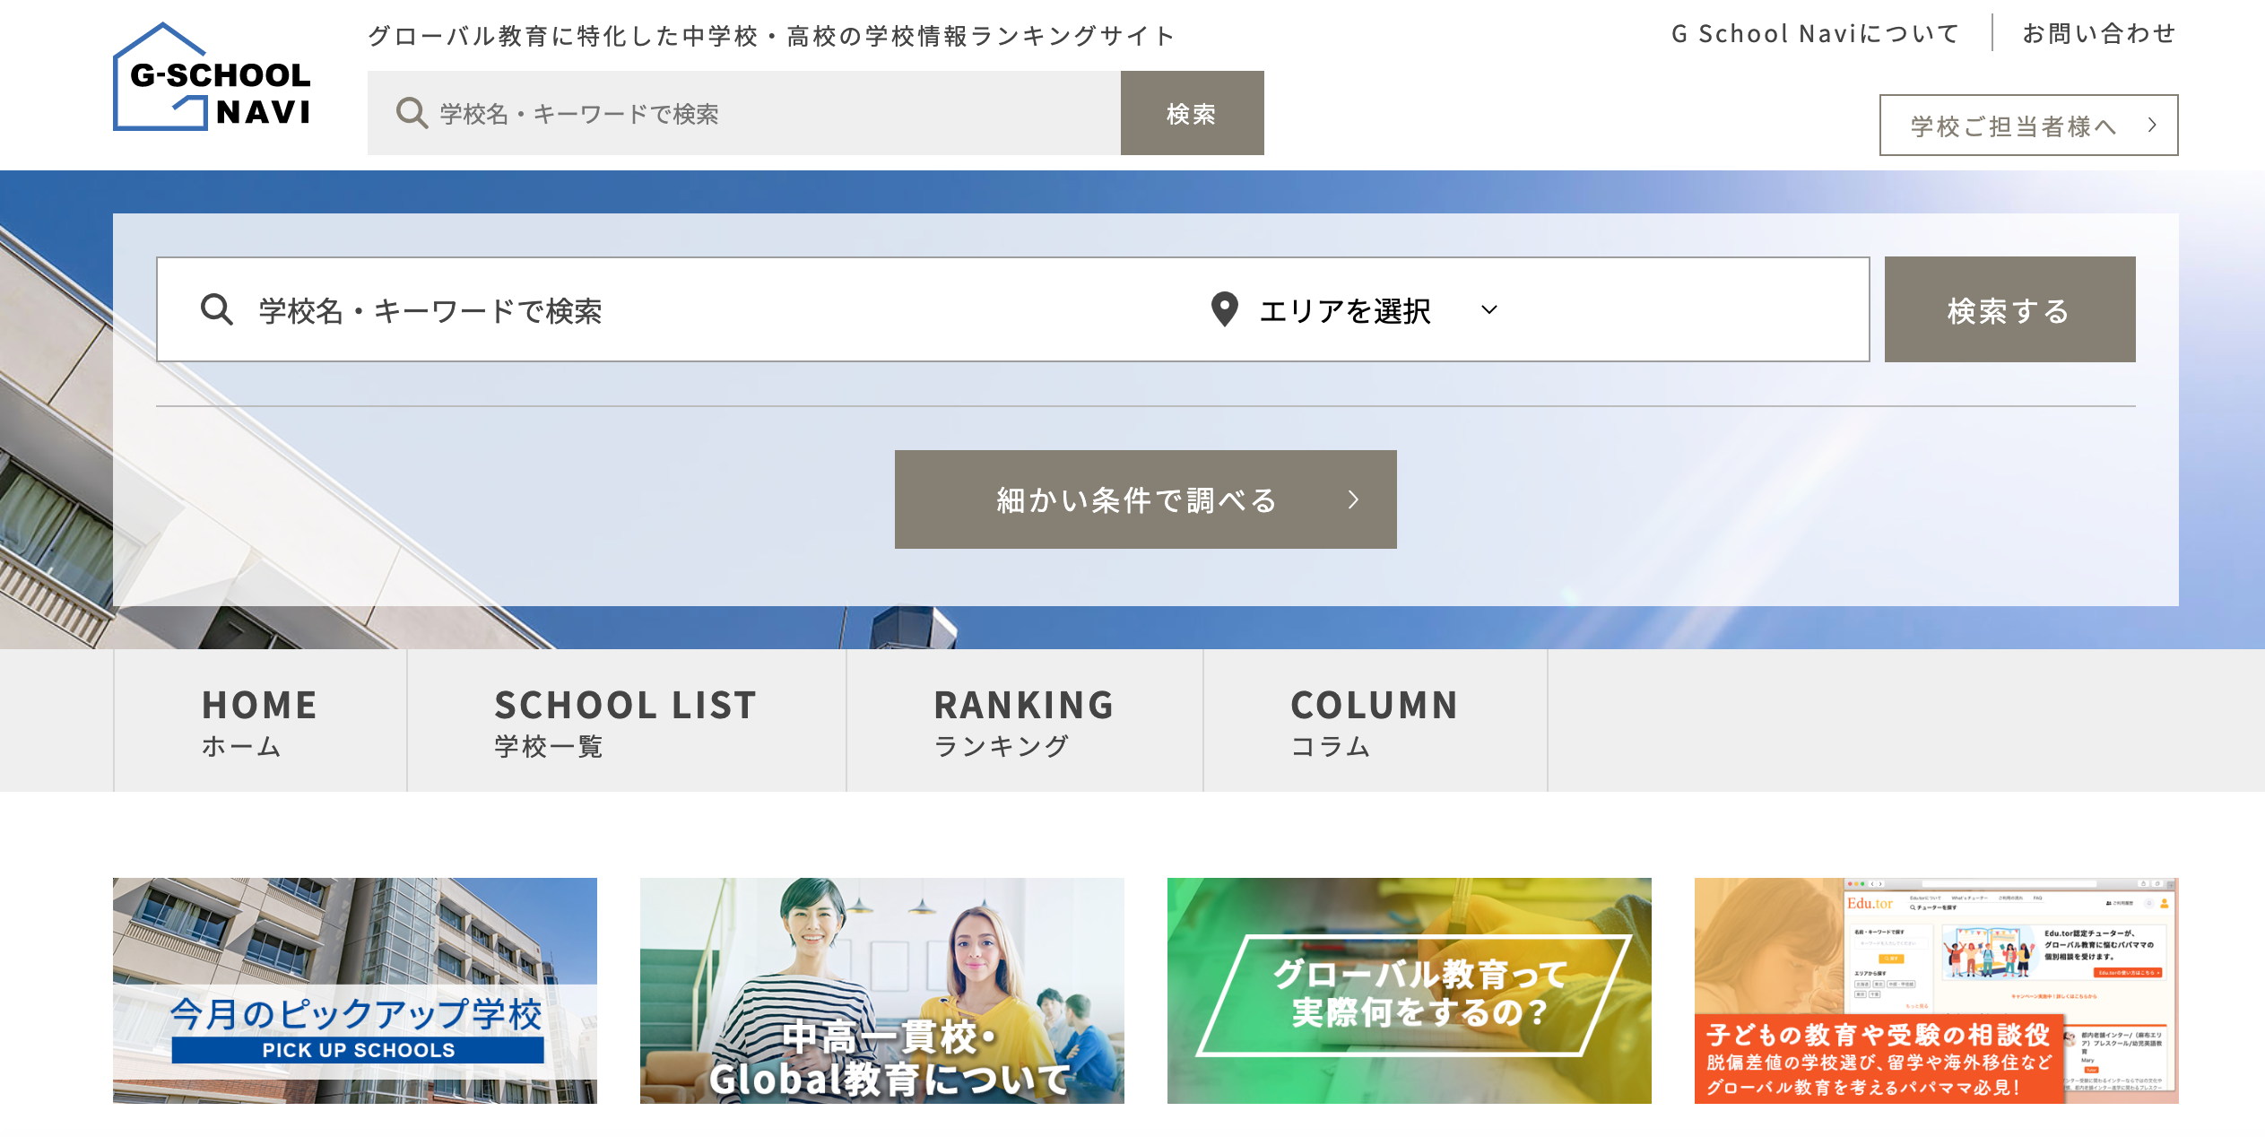
Task: Click the hero search magnifier icon
Action: tap(216, 310)
